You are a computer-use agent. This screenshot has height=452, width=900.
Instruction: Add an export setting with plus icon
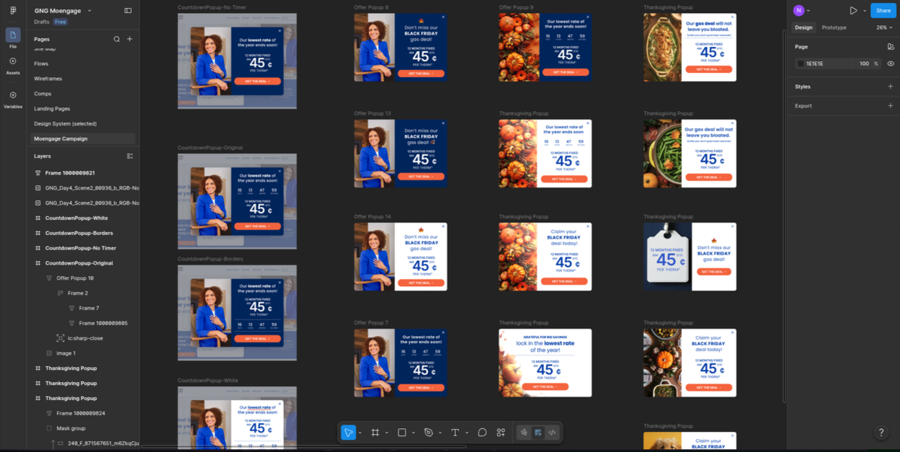[x=891, y=106]
